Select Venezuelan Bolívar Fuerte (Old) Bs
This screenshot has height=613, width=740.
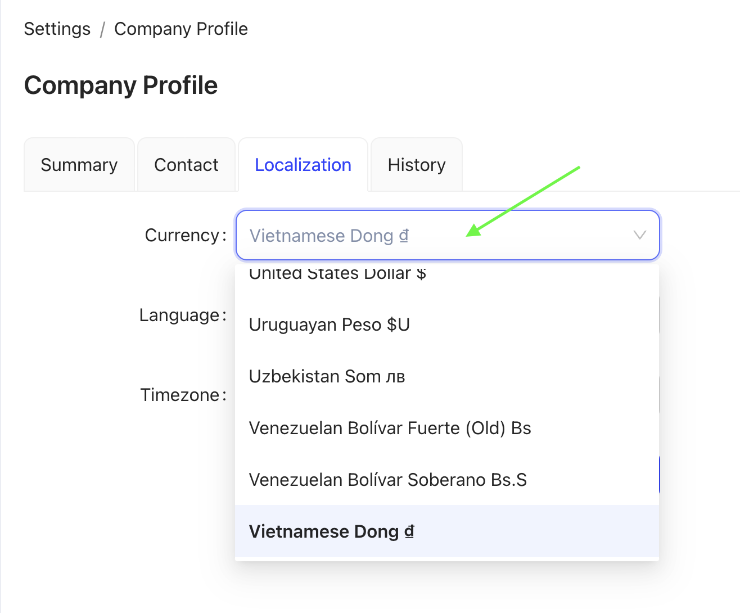coord(390,428)
